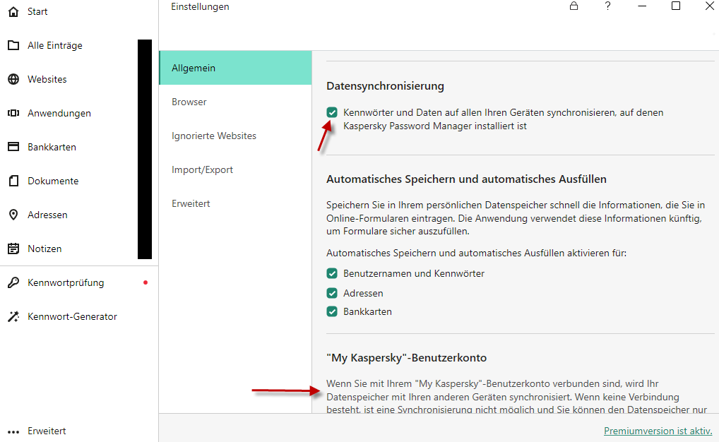Image resolution: width=719 pixels, height=442 pixels.
Task: Click the "My Kaspersky"-Benutzerkonto heading
Action: [406, 358]
